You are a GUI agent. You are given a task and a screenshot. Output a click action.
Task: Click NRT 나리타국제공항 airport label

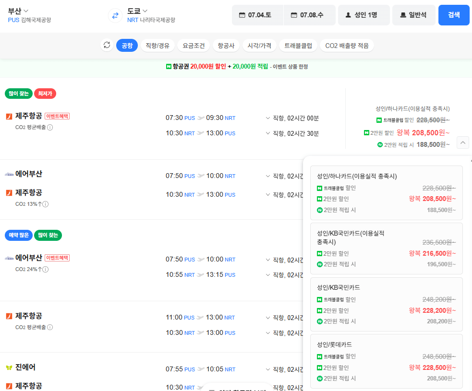[x=151, y=20]
